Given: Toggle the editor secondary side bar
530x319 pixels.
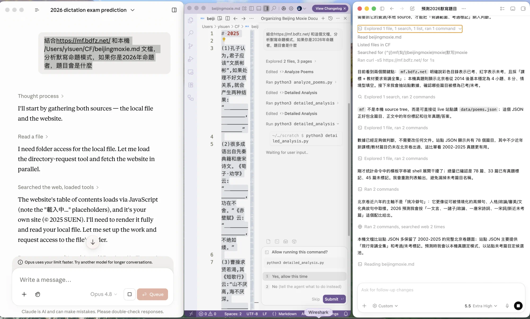Looking at the screenshot, I should coord(266,8).
